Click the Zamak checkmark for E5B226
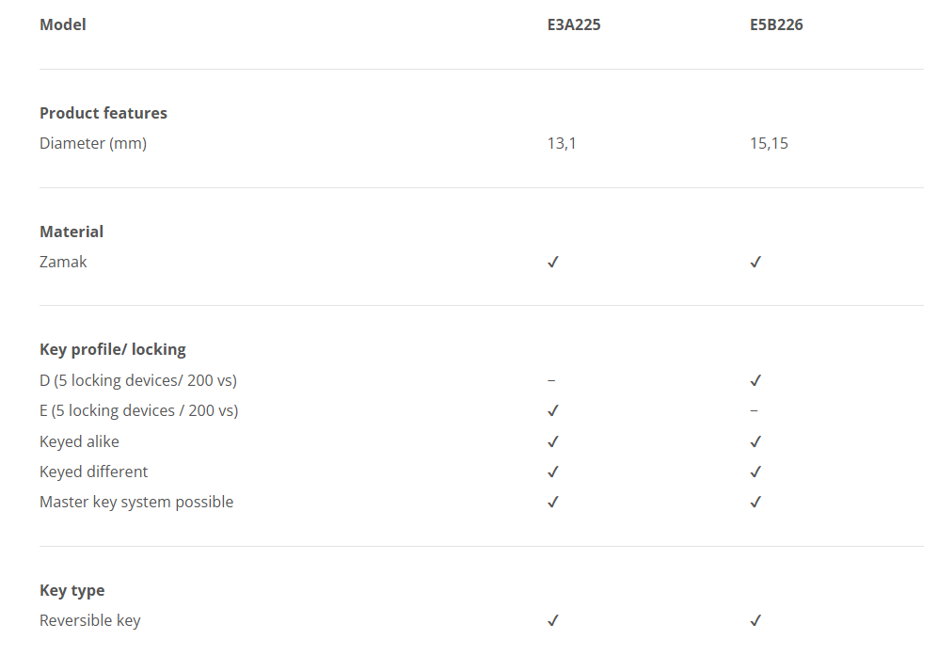Viewport: 938px width, 656px height. pyautogui.click(x=755, y=263)
